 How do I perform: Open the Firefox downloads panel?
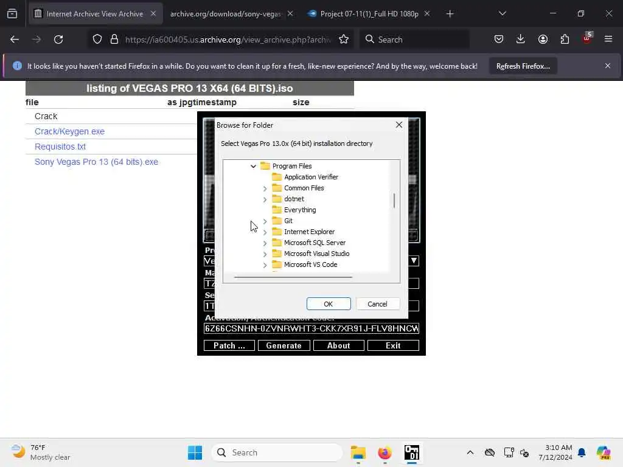[x=521, y=40]
